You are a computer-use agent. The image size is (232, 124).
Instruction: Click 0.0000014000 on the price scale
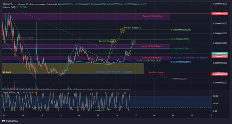click(x=220, y=23)
